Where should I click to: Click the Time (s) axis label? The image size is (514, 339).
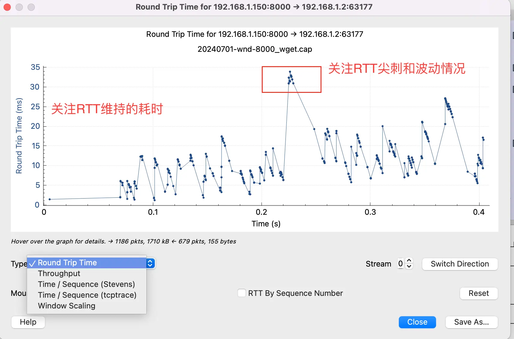tap(266, 224)
